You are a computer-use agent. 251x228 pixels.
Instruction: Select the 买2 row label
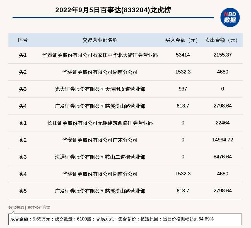click(23, 72)
